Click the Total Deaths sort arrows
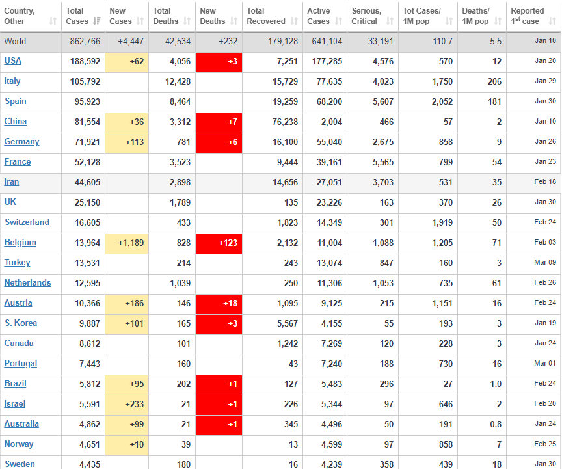 coord(187,21)
